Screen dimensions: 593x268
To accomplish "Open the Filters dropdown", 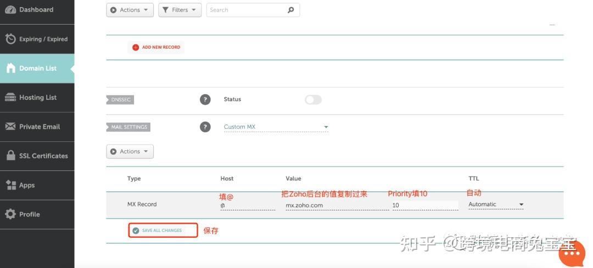I will 180,10.
